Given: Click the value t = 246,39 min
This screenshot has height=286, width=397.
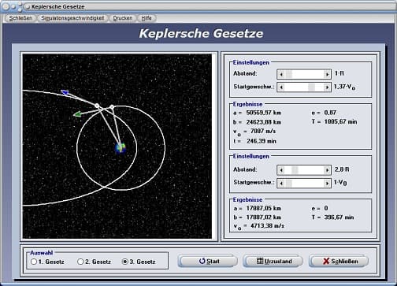Looking at the screenshot, I should click(x=254, y=141).
